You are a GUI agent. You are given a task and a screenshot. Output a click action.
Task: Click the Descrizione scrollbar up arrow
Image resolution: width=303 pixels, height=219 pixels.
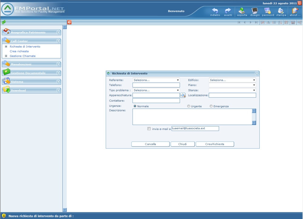coord(254,111)
